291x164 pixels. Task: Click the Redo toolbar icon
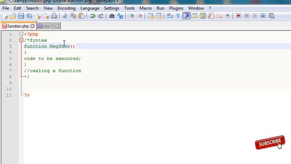pos(101,16)
